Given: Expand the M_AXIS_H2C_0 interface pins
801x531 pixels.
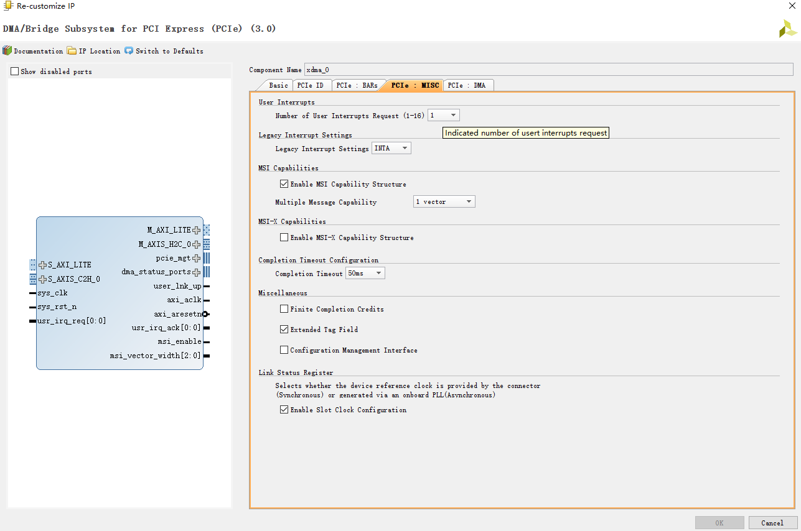Looking at the screenshot, I should tap(196, 244).
